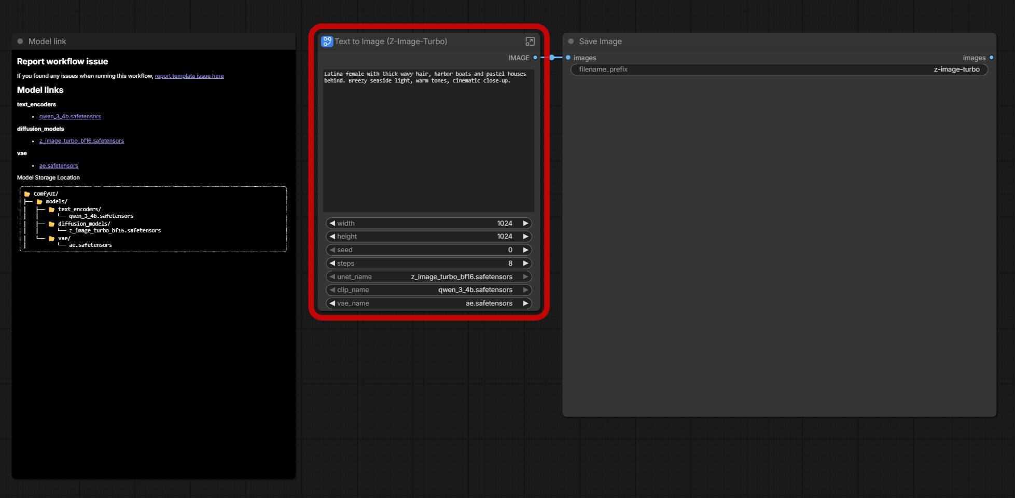Image resolution: width=1015 pixels, height=498 pixels.
Task: Click the text_encoders label in Model link note
Action: point(36,104)
